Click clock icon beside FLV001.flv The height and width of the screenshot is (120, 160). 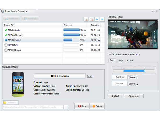pyautogui.click(x=6, y=45)
